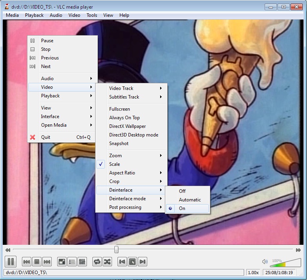This screenshot has height=280, width=307.
Task: Click the 1.00x playback speed indicator
Action: [253, 273]
